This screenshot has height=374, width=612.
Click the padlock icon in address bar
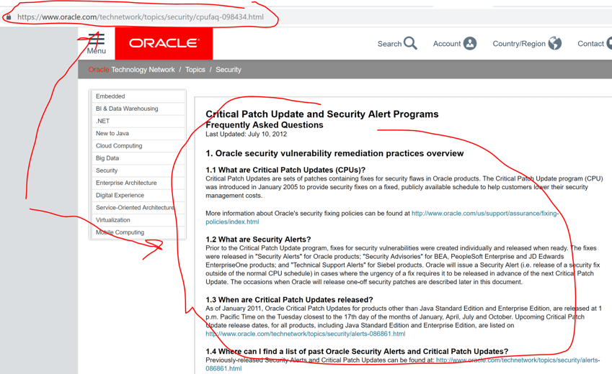click(9, 17)
